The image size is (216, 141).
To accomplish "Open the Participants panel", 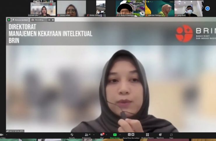I will point(86,135).
